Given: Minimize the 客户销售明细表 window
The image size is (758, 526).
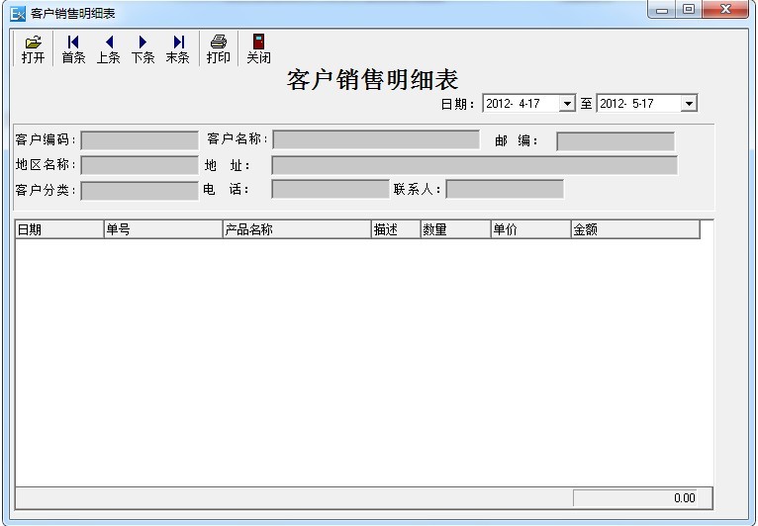Looking at the screenshot, I should tap(662, 10).
